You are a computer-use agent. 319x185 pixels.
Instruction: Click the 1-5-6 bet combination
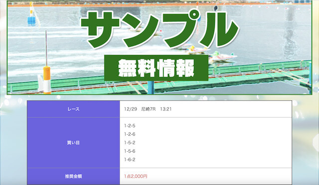click(130, 151)
